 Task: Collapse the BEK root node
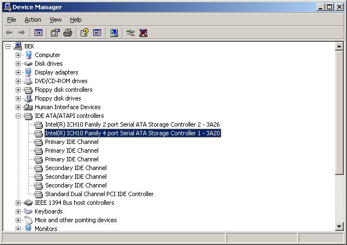click(8, 46)
